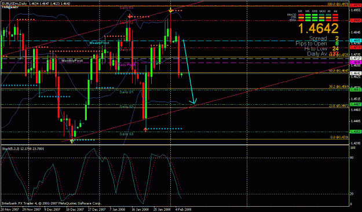Click the Daily S2 support label

tap(126, 107)
